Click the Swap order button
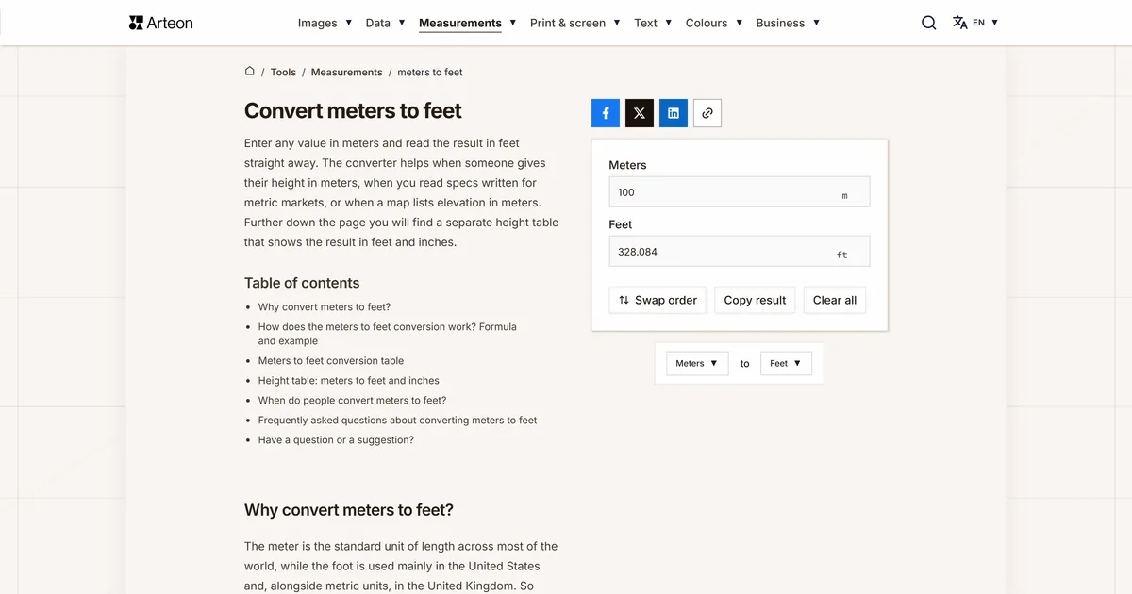This screenshot has width=1132, height=594. [x=658, y=300]
